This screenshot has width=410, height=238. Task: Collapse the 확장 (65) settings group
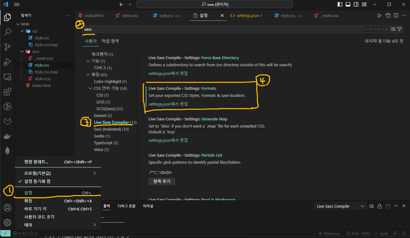click(88, 75)
